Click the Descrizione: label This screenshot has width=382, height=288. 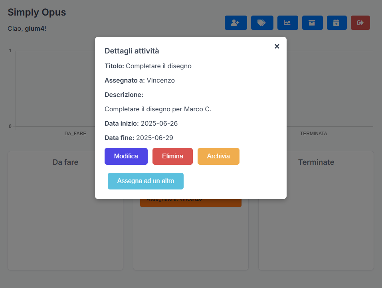[x=124, y=95]
